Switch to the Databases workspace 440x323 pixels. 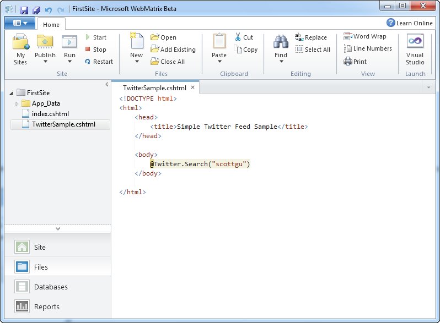coord(58,287)
